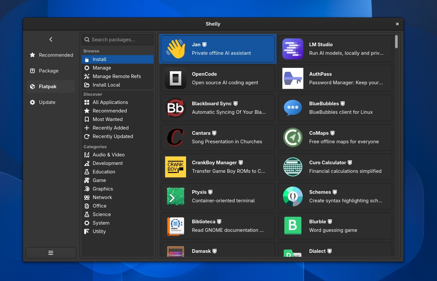Show Recently Added apps
Screen dimensions: 437x281
pyautogui.click(x=118, y=128)
